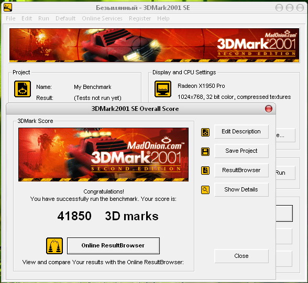Open the File menu
This screenshot has width=308, height=283.
10,18
